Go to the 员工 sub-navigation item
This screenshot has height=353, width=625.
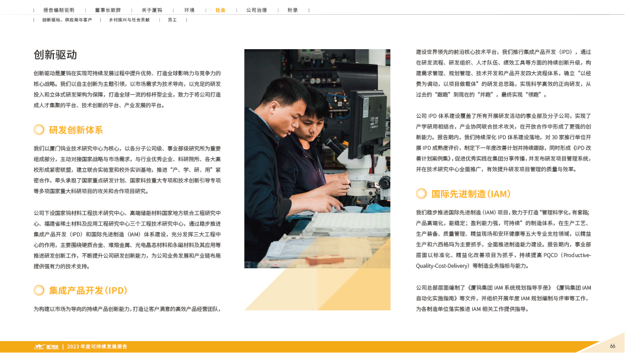coord(172,20)
